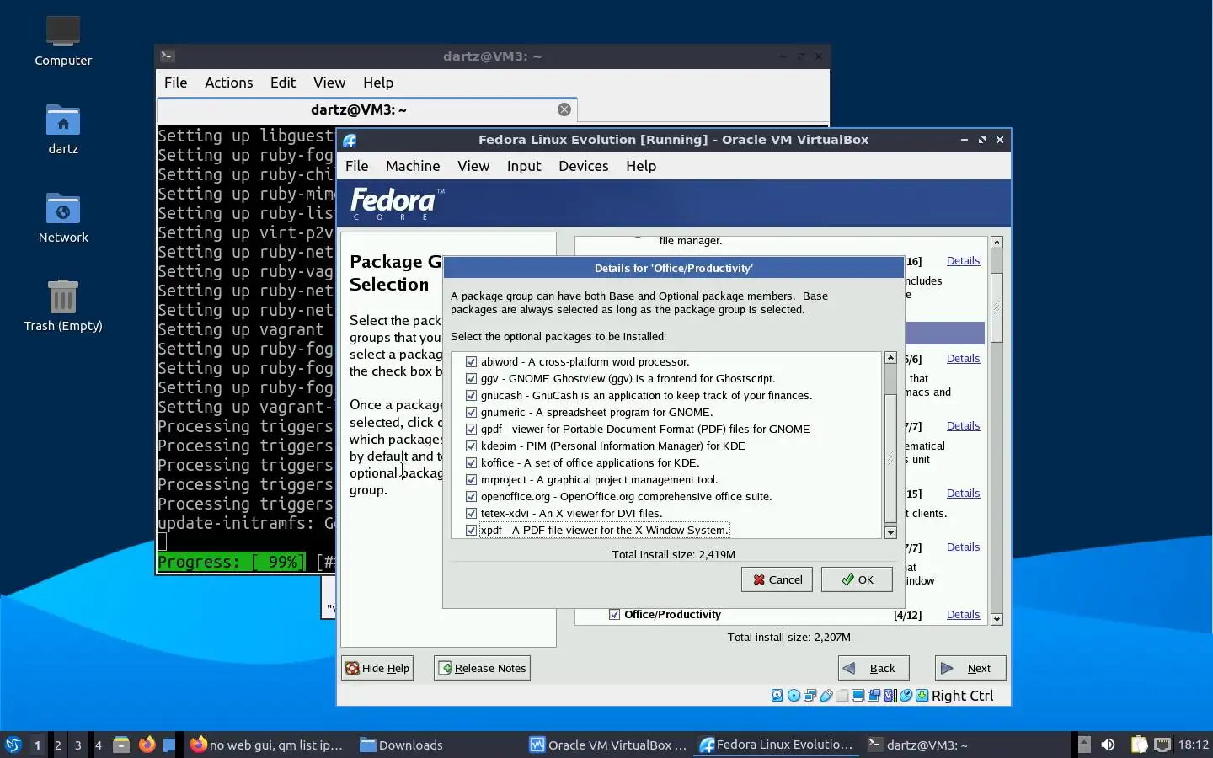Click Hide Help button
The width and height of the screenshot is (1213, 758).
pos(377,668)
